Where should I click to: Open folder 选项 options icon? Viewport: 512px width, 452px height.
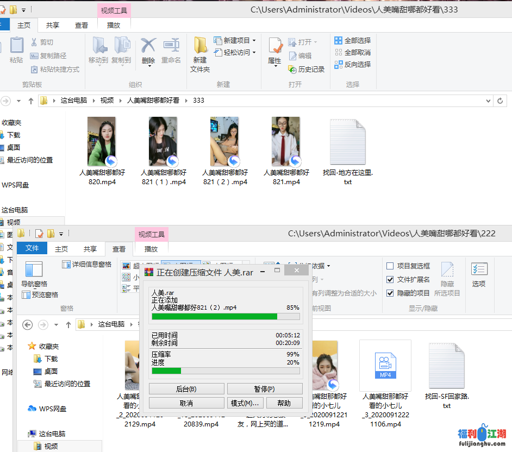click(x=479, y=271)
